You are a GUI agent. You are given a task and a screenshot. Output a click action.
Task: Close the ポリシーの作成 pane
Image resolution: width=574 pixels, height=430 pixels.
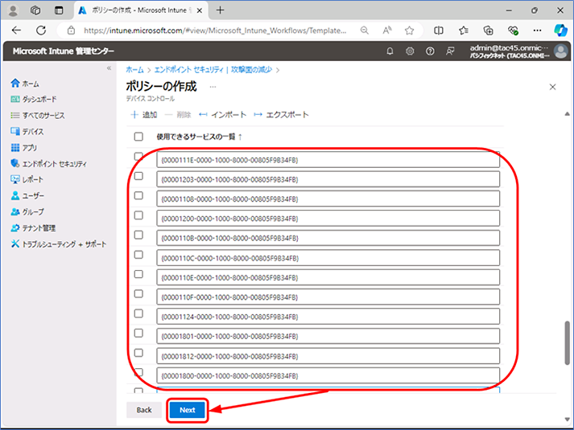[x=553, y=87]
